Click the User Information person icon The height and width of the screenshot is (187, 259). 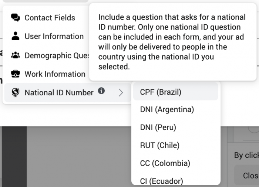pyautogui.click(x=16, y=36)
